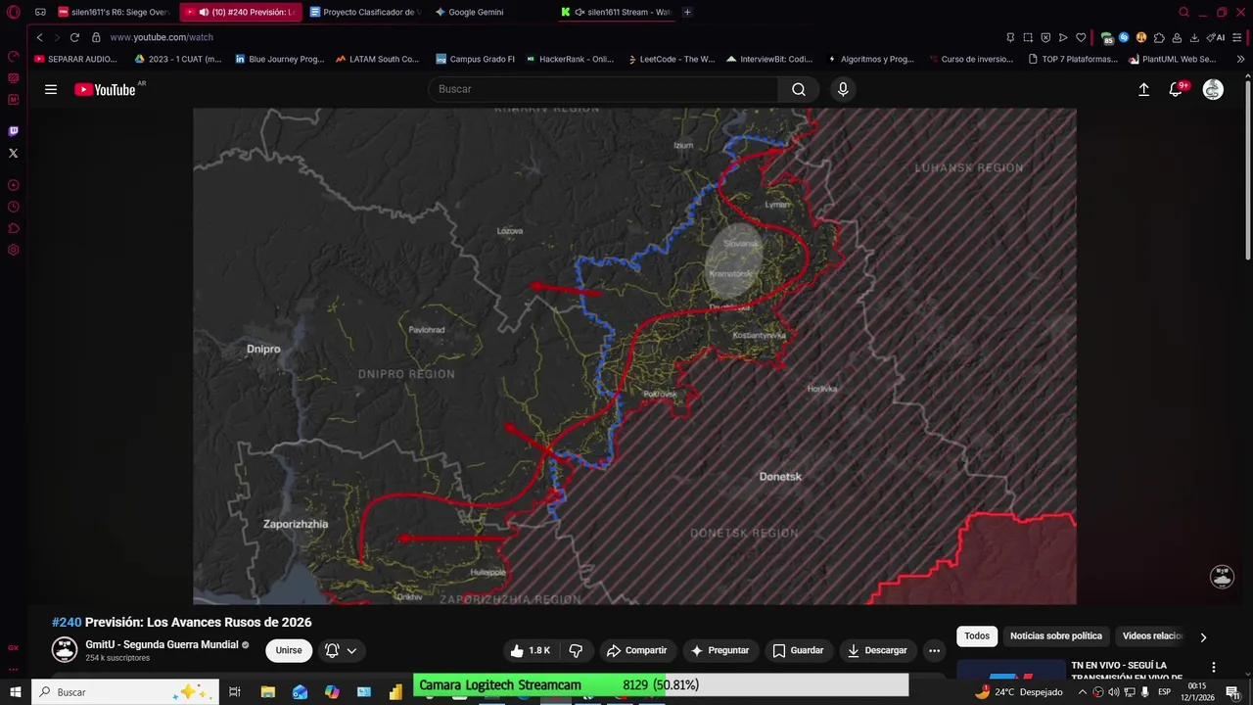Image resolution: width=1253 pixels, height=705 pixels.
Task: Open the X (Twitter) icon in Opera sidebar
Action: [13, 153]
